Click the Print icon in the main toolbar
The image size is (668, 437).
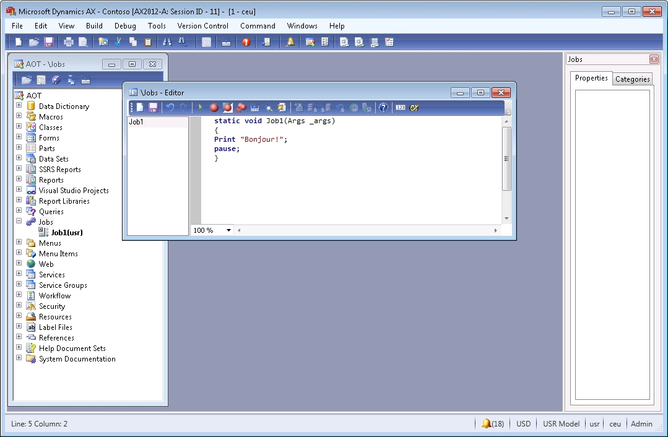click(68, 42)
